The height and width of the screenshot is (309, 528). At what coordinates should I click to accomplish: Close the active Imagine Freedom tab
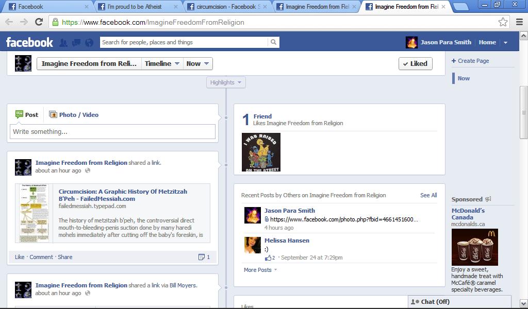tap(443, 7)
